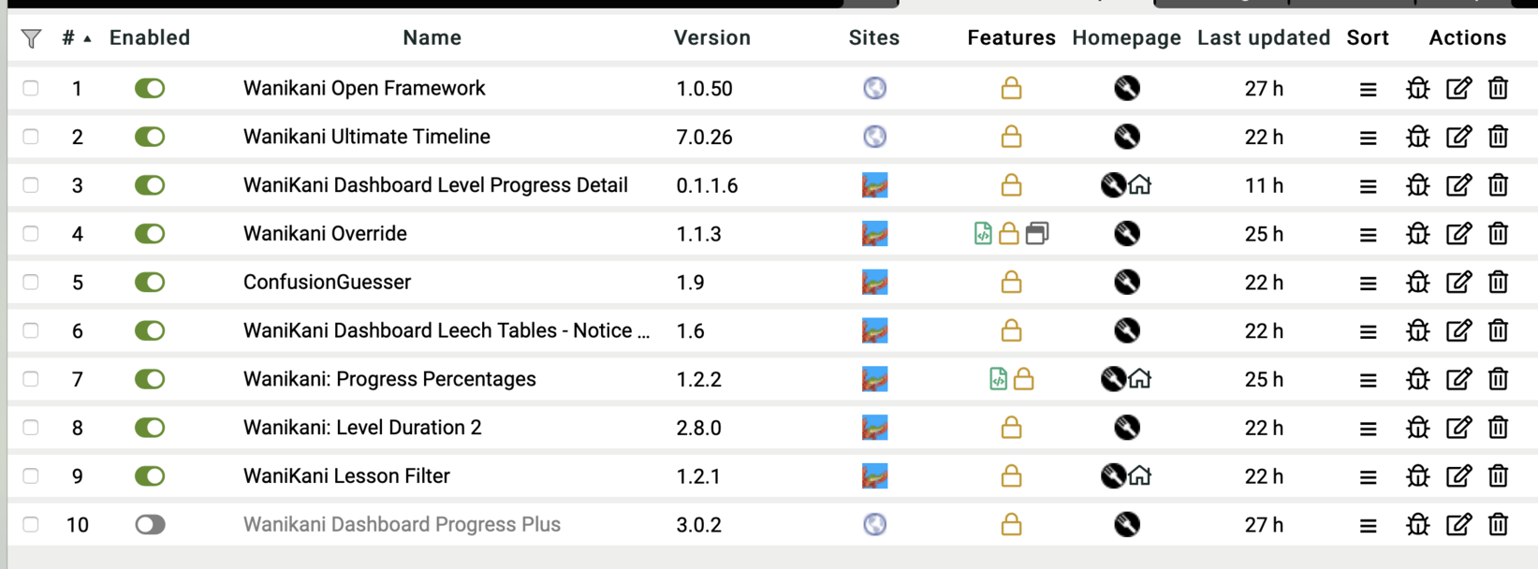Click the bug icon for ConfusionGuesser

click(1417, 283)
